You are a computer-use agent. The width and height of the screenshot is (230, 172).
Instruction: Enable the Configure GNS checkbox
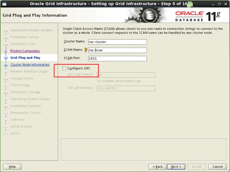64,68
